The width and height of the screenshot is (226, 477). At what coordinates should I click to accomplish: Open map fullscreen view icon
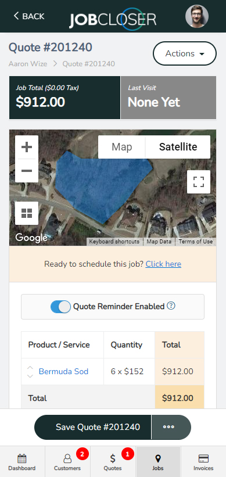coord(199,182)
